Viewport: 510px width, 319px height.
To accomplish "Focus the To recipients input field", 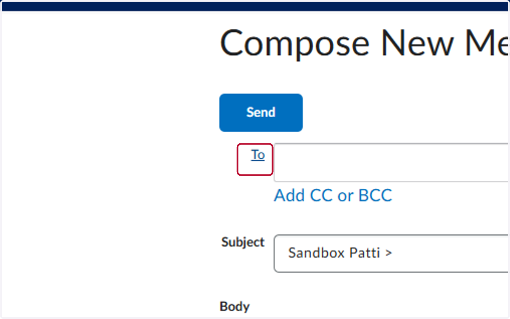I will pyautogui.click(x=391, y=162).
